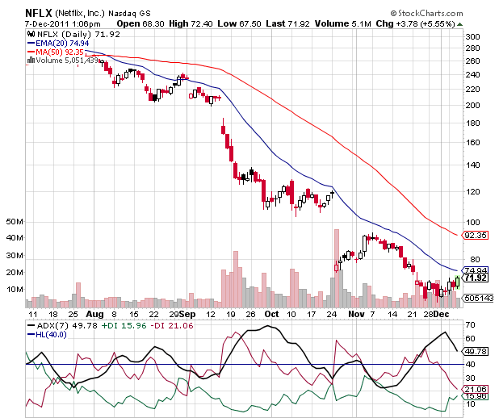The image size is (499, 418).
Task: Click the volume bars icon in the legend
Action: pyautogui.click(x=31, y=61)
